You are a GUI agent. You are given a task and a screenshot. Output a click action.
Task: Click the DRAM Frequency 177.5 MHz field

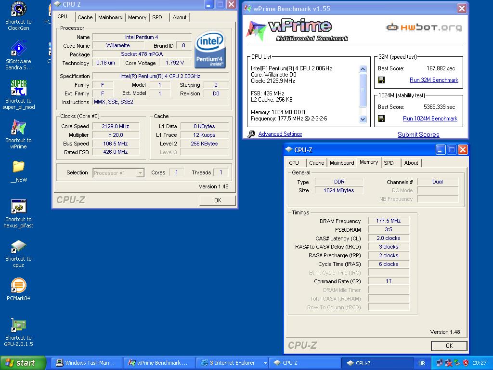[389, 221]
